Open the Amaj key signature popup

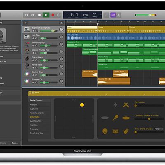pyautogui.click(x=94, y=16)
